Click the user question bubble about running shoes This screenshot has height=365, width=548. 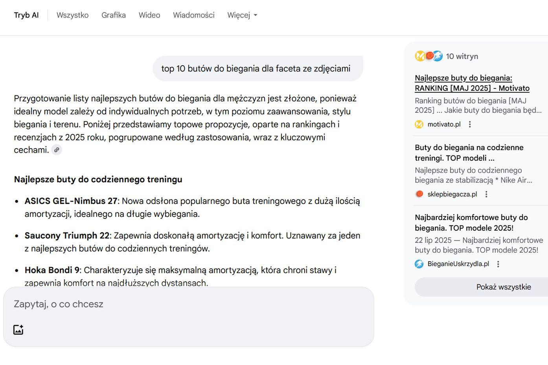click(257, 68)
